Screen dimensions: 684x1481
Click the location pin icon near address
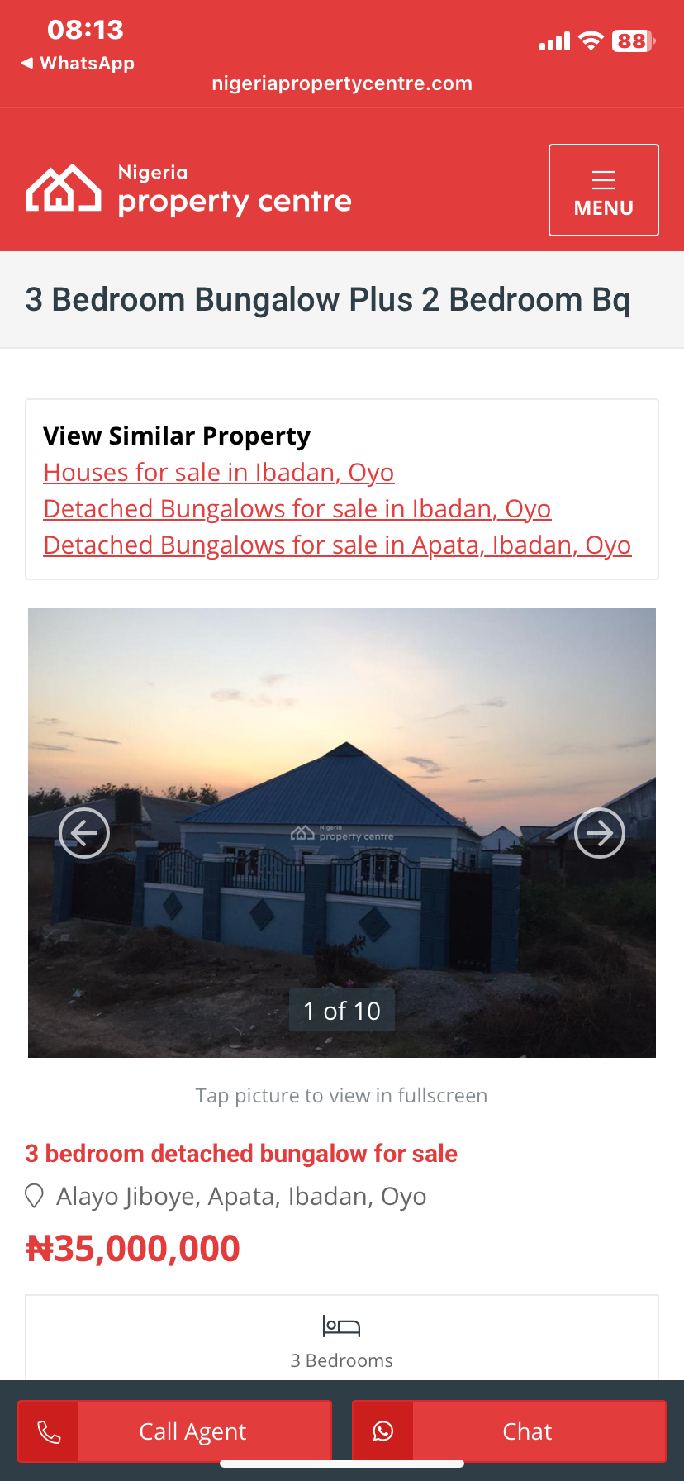point(35,1196)
